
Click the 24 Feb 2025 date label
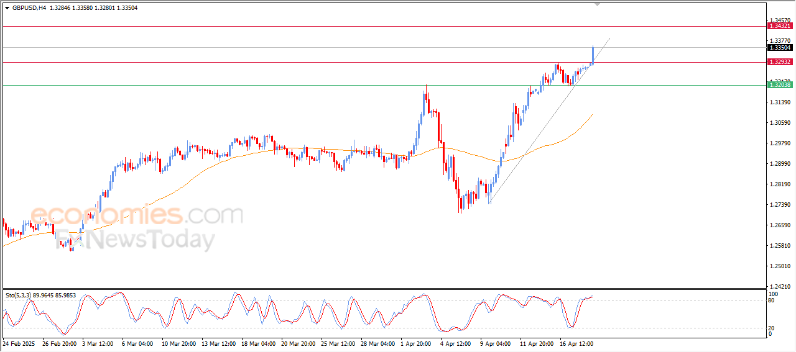pos(17,343)
